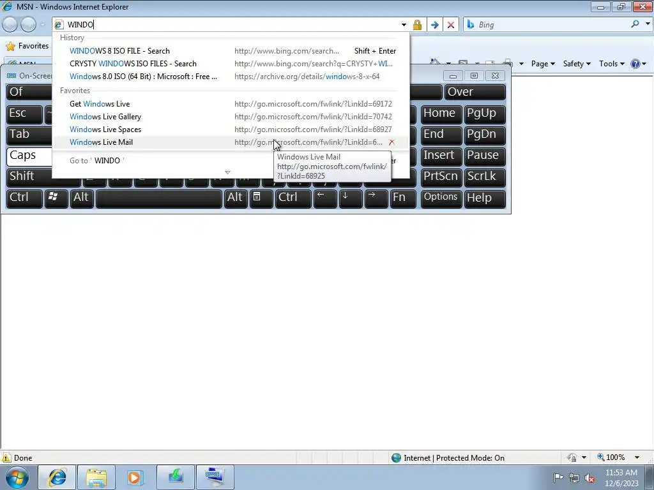Open Internet Explorer from the taskbar
Viewport: 654px width, 490px height.
coord(57,477)
